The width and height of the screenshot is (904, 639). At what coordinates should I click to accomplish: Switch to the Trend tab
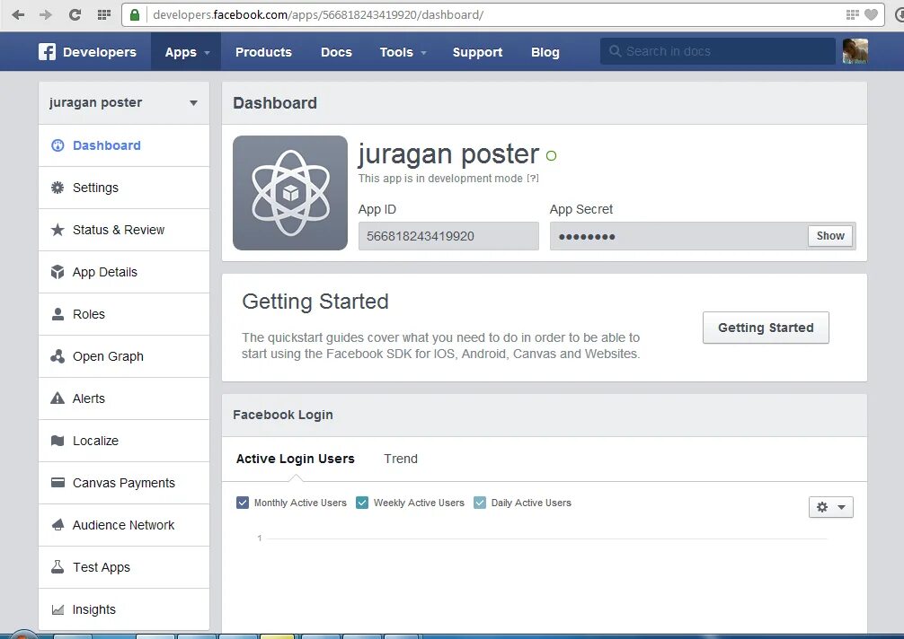tap(401, 459)
